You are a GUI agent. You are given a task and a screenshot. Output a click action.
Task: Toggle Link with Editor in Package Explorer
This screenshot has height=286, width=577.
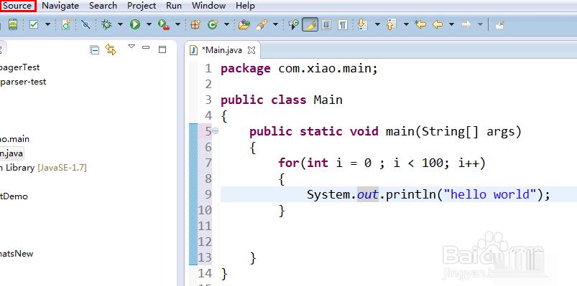pyautogui.click(x=111, y=49)
